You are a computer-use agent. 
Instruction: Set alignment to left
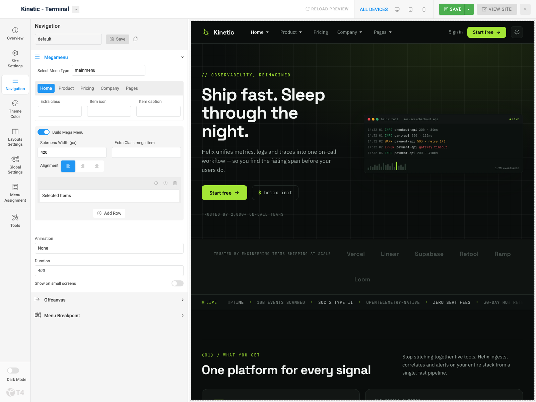[68, 166]
